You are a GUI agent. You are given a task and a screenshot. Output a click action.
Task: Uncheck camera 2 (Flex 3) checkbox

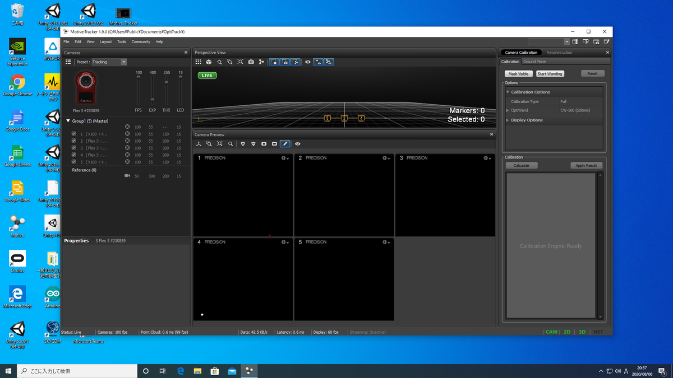[74, 141]
